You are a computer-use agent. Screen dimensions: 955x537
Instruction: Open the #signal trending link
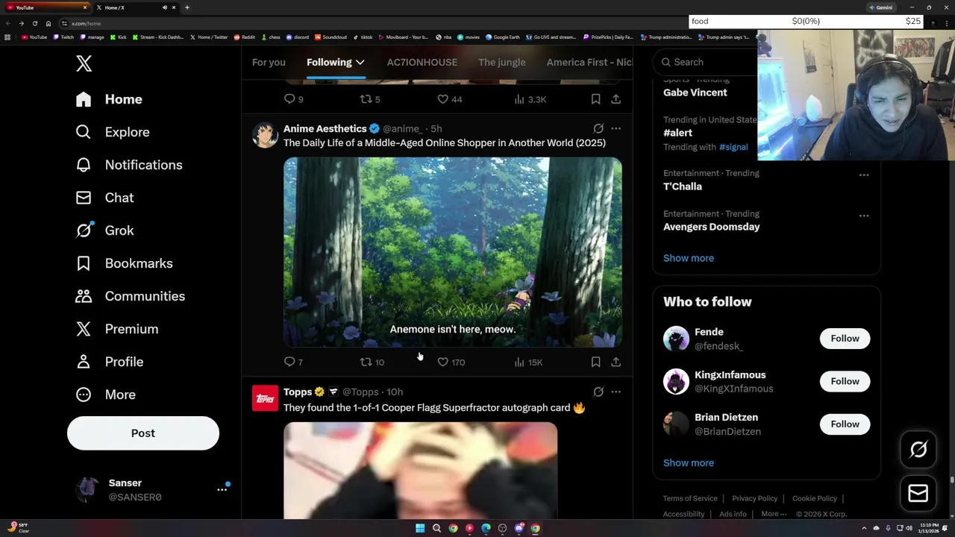pos(733,147)
